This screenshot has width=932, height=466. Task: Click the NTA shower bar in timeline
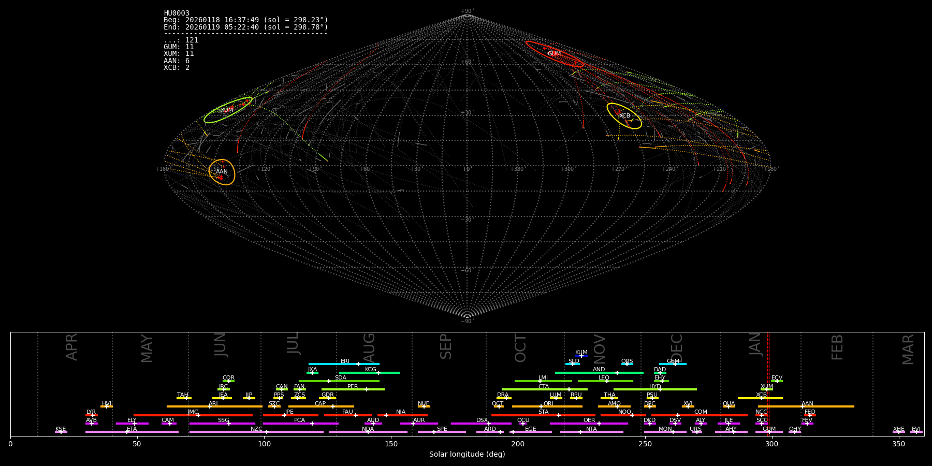point(591,432)
